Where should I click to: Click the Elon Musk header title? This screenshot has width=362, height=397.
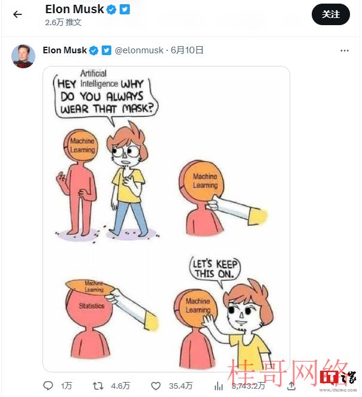[x=74, y=10]
